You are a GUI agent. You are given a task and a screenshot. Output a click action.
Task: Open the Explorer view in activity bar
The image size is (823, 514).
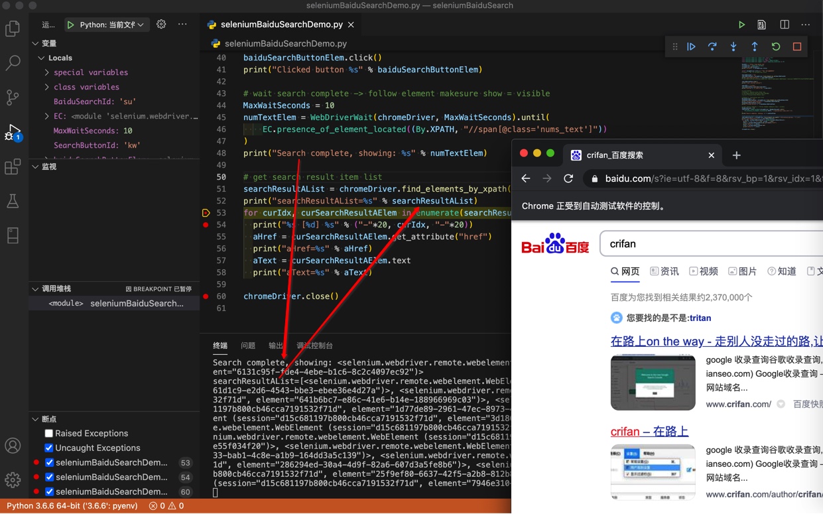click(13, 29)
